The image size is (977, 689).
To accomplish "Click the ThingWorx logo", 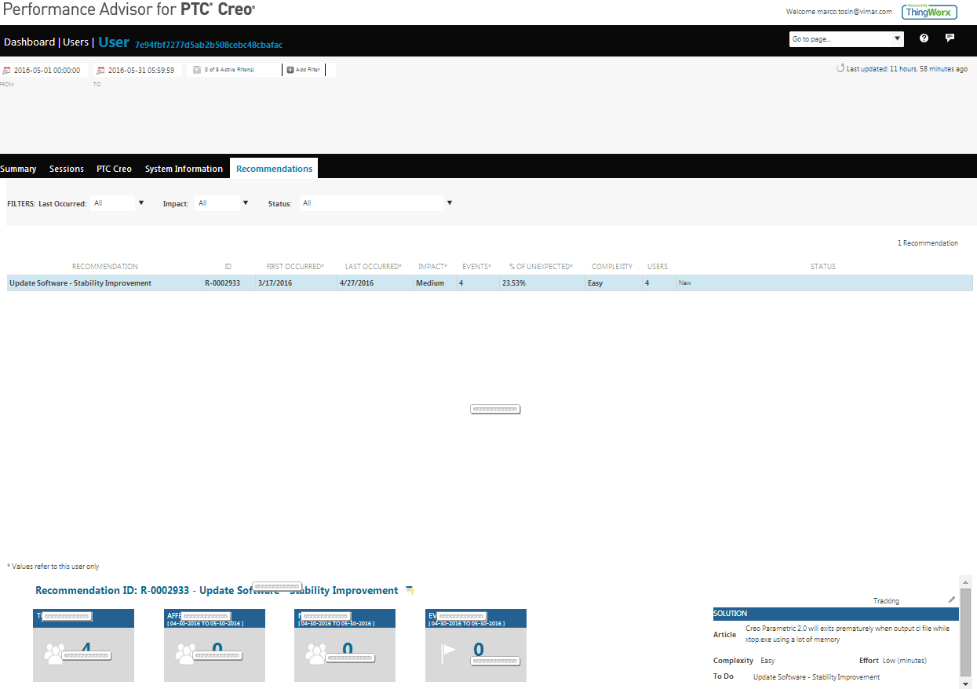I will pyautogui.click(x=929, y=12).
